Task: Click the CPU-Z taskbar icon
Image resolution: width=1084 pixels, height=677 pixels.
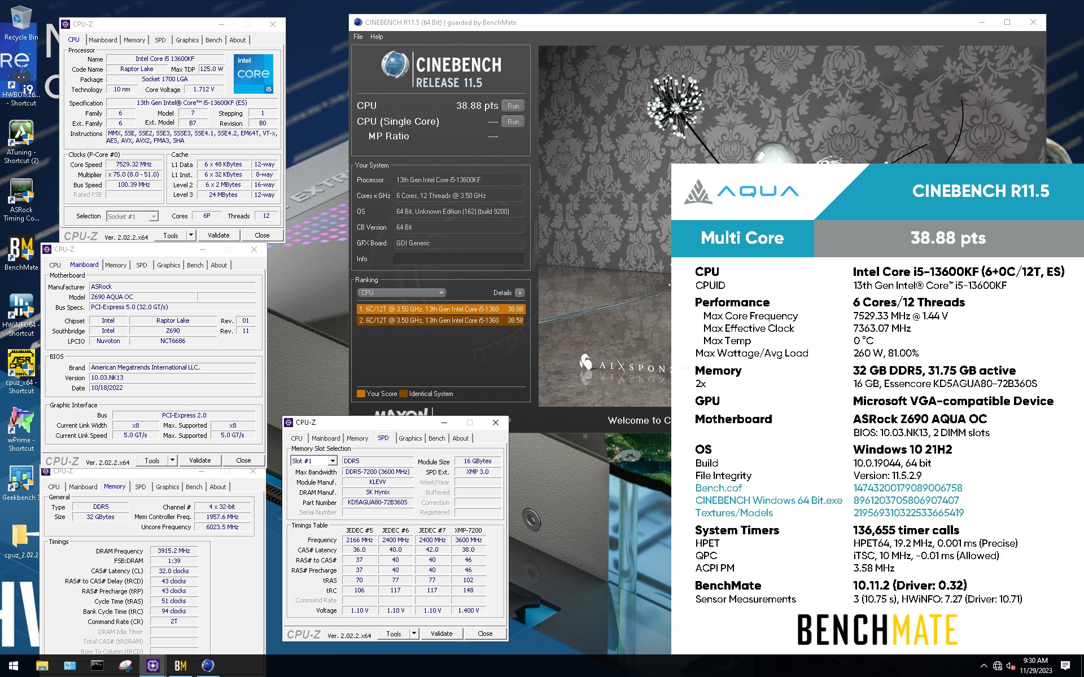Action: 152,666
